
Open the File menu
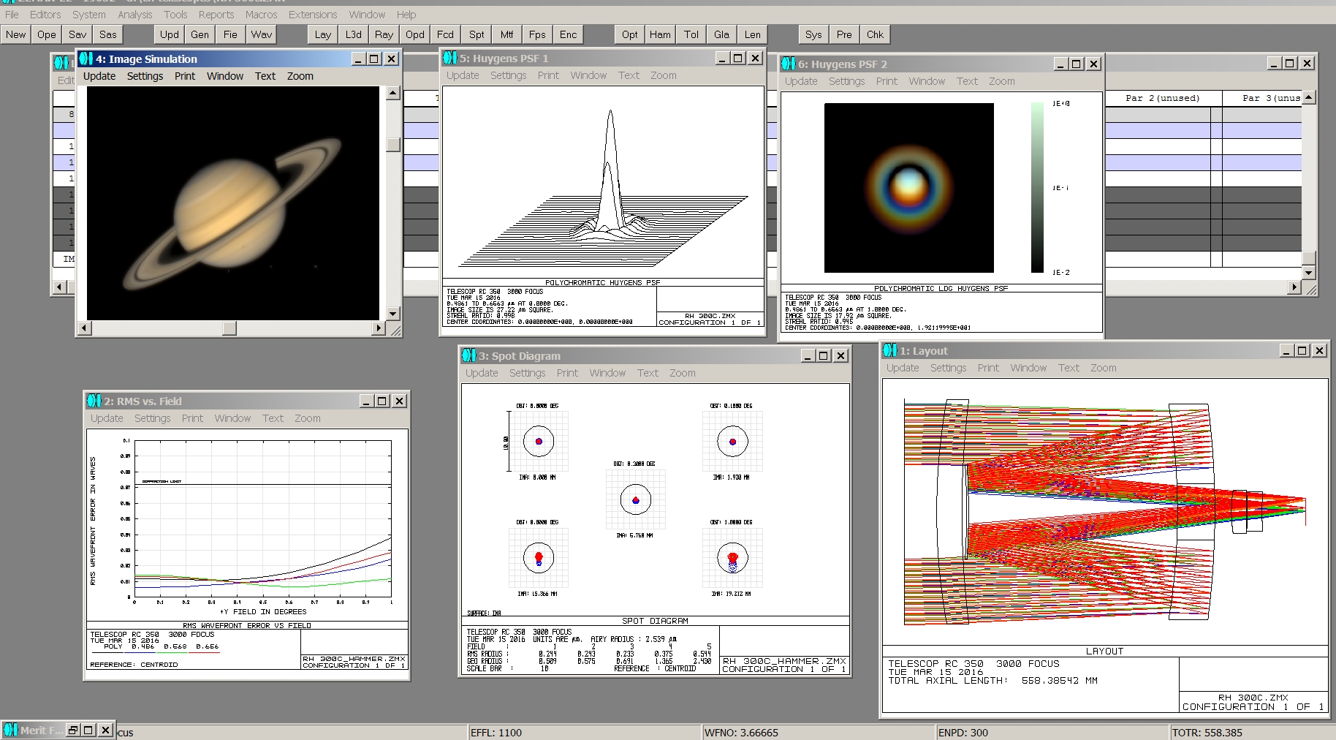pos(12,15)
